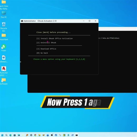Select This PC desktop icon

pyautogui.click(x=4, y=15)
